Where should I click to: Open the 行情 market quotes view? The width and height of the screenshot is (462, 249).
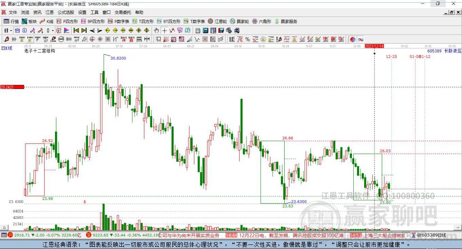click(11, 22)
